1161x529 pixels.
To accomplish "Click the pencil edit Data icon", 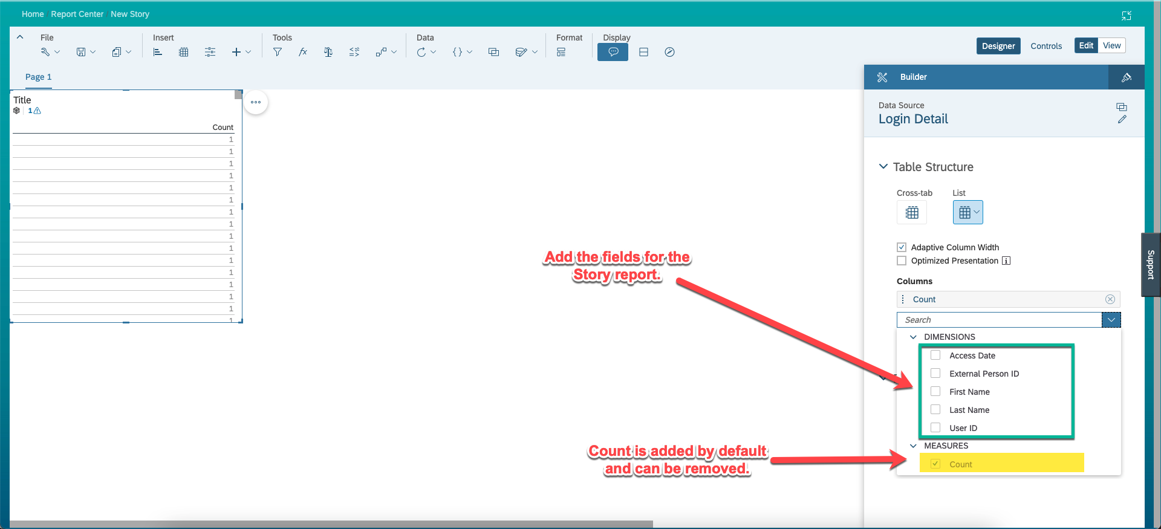I will click(521, 52).
